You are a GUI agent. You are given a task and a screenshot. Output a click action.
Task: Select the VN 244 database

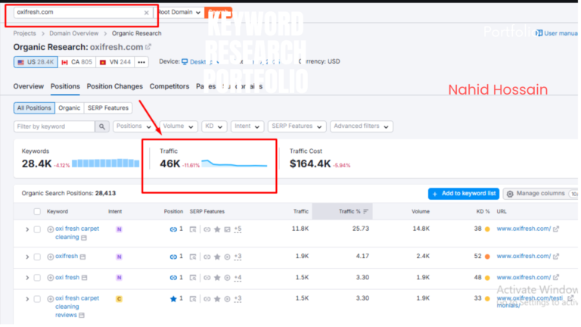pyautogui.click(x=115, y=62)
